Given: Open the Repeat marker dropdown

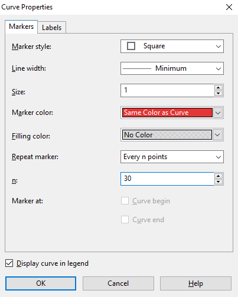Looking at the screenshot, I should [172, 157].
